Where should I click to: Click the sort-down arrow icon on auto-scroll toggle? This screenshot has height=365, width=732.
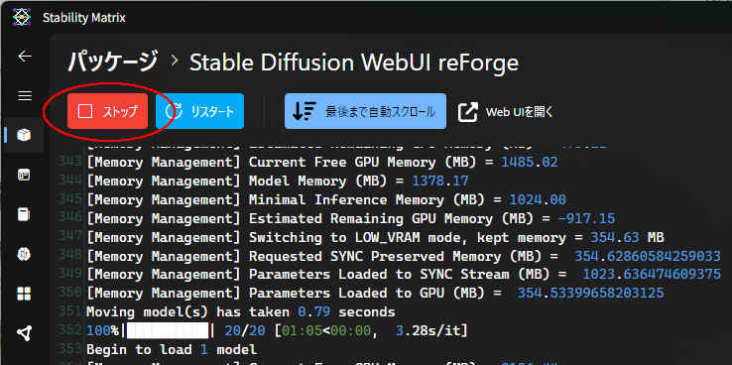click(305, 111)
